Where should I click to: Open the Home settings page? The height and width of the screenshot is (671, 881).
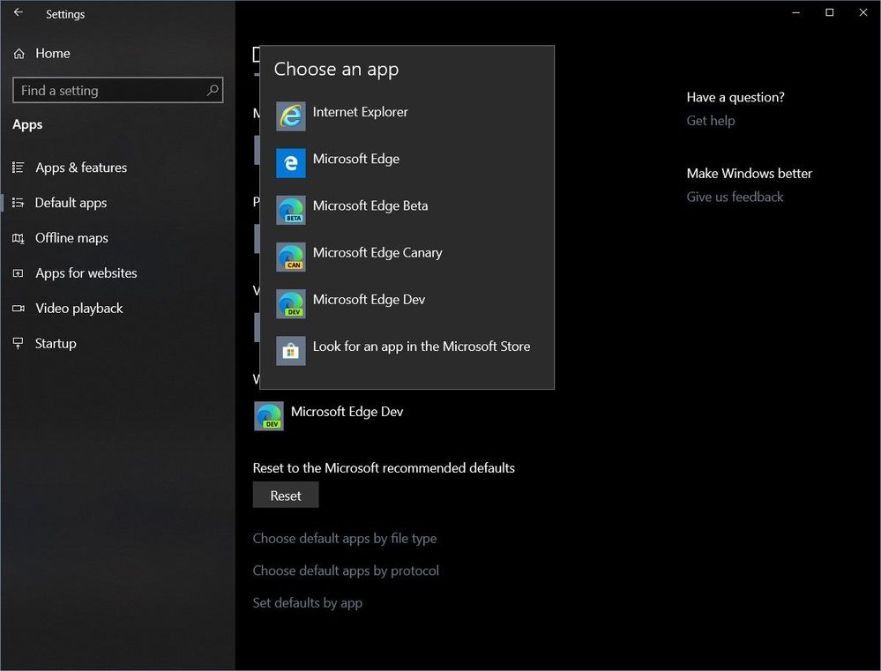117,54
